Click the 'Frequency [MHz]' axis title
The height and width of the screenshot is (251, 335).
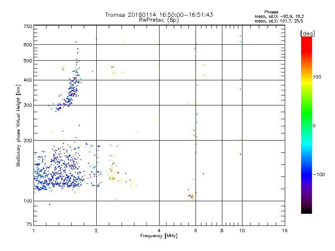pyautogui.click(x=159, y=236)
